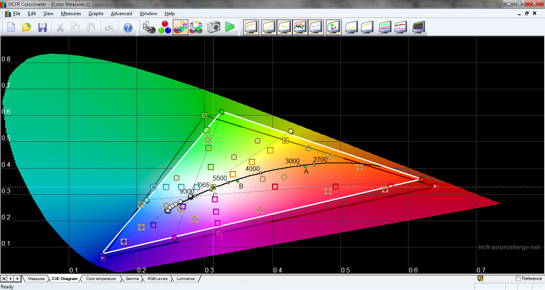This screenshot has width=545, height=290.
Task: Save measures with the floppy disk icon
Action: (x=42, y=27)
